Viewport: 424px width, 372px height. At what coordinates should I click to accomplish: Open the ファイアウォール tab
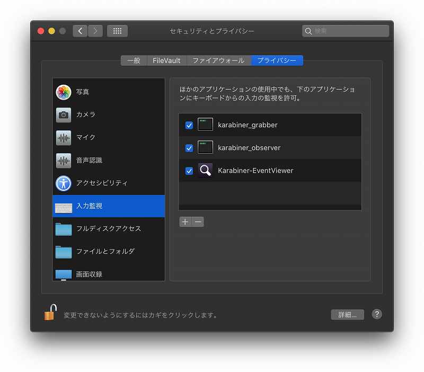219,60
